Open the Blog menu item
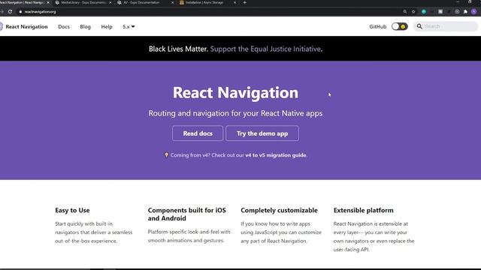 (85, 27)
